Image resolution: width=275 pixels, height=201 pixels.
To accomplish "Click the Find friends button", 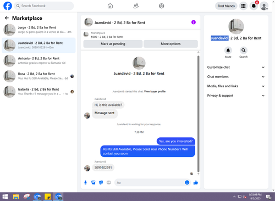I will pyautogui.click(x=226, y=6).
